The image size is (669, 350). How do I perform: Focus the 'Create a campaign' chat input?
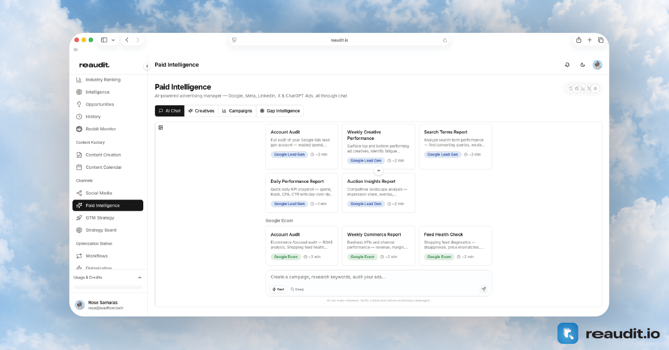click(379, 277)
